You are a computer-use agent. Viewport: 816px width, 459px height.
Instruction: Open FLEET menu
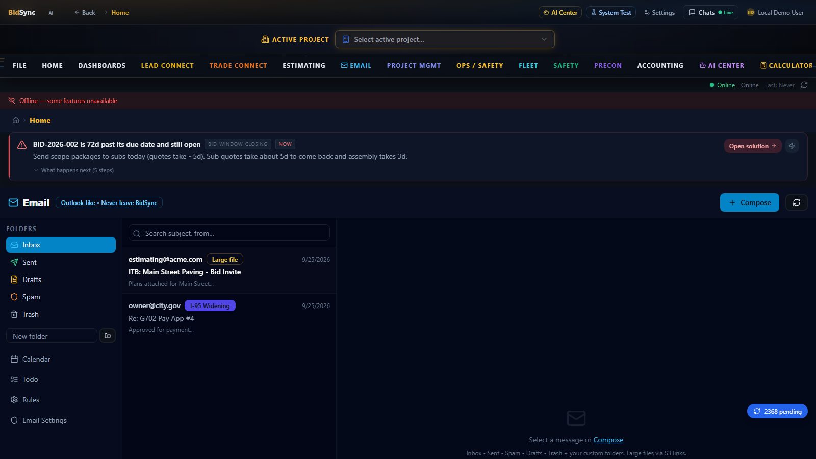click(528, 65)
